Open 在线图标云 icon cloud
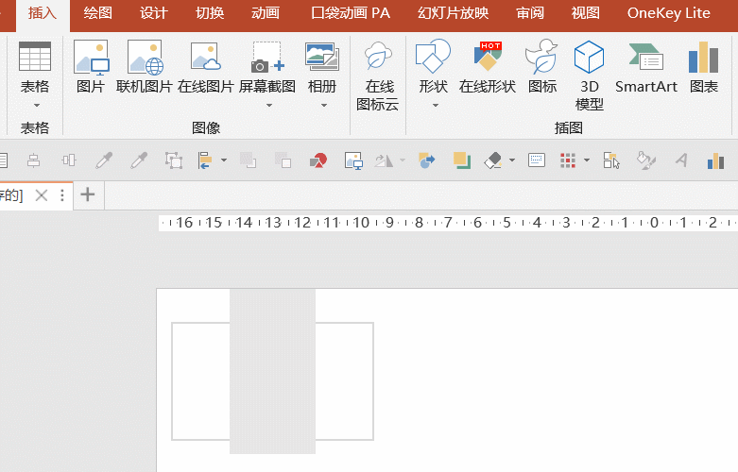This screenshot has height=472, width=738. [x=377, y=76]
